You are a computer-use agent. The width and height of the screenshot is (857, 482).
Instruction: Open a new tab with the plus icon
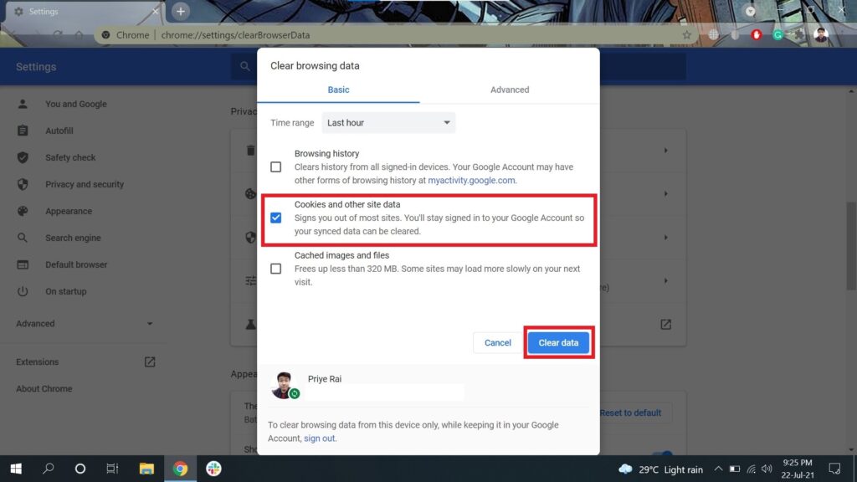coord(181,11)
